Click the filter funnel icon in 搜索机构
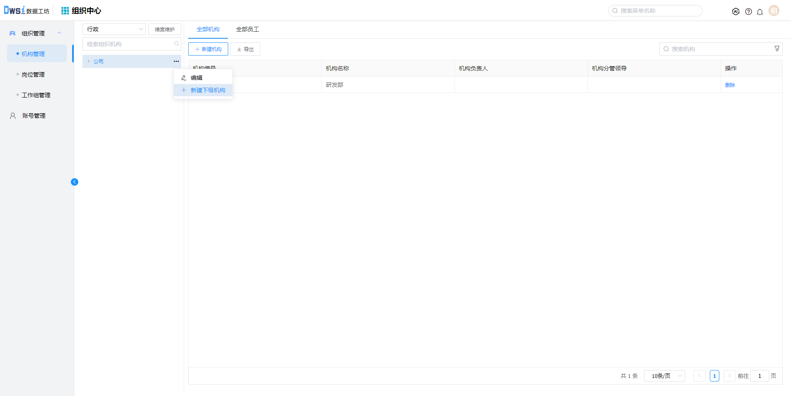Screen dimensions: 791x396 [x=777, y=49]
